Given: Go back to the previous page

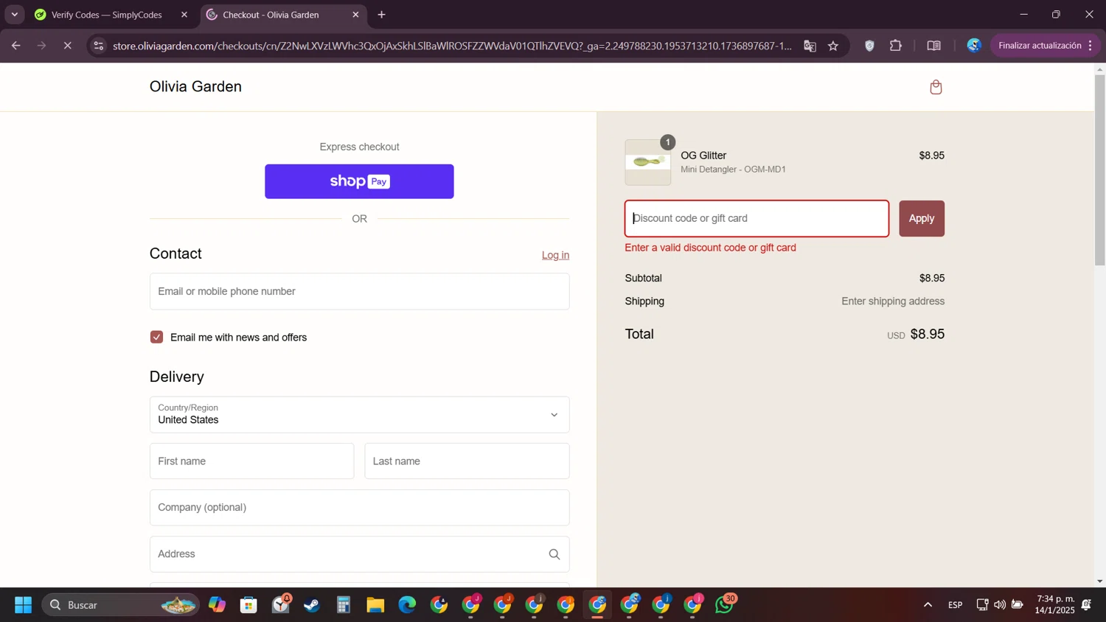Looking at the screenshot, I should point(15,46).
